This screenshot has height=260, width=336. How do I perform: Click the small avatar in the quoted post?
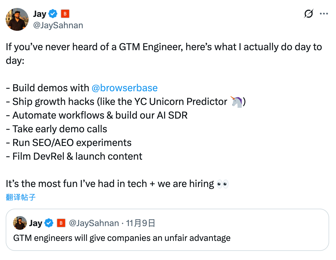[x=20, y=223]
